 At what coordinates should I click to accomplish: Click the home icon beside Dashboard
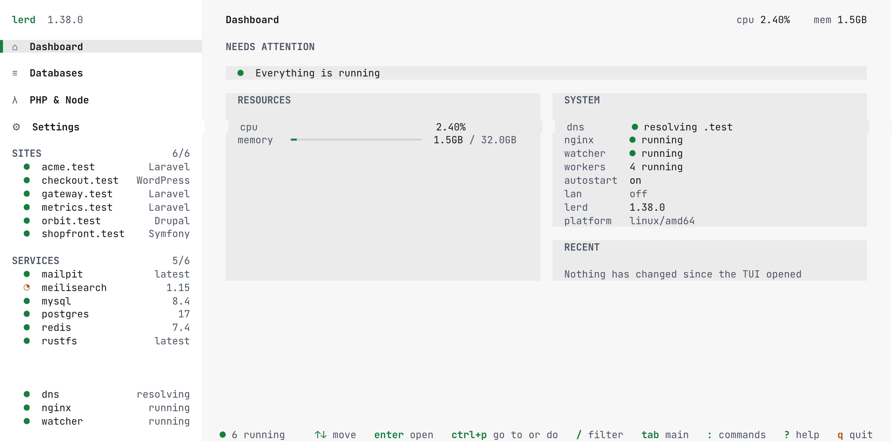15,47
